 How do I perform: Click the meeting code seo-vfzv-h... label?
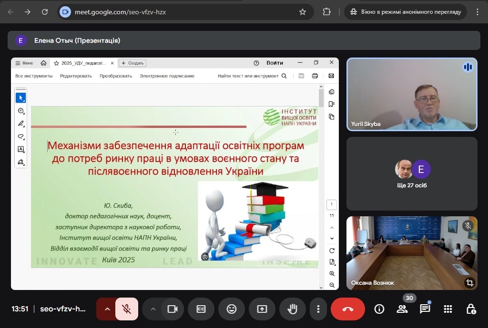62,309
